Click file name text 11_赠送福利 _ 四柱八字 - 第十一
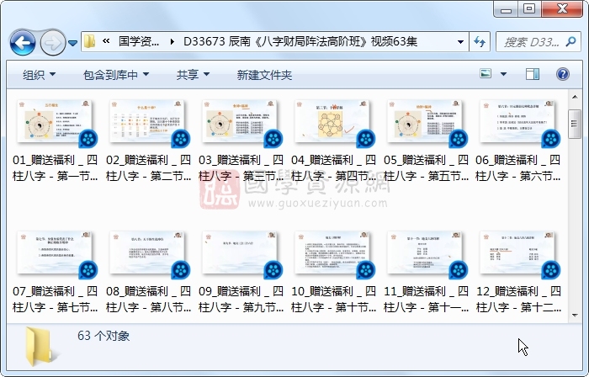The image size is (589, 377). pos(426,300)
